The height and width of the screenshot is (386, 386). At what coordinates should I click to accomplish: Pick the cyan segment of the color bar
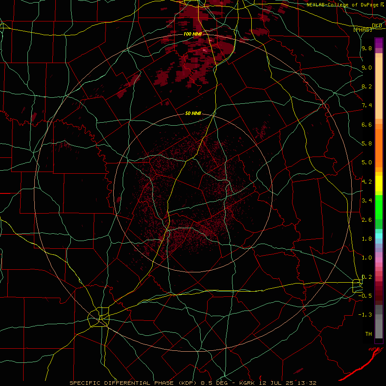click(379, 236)
